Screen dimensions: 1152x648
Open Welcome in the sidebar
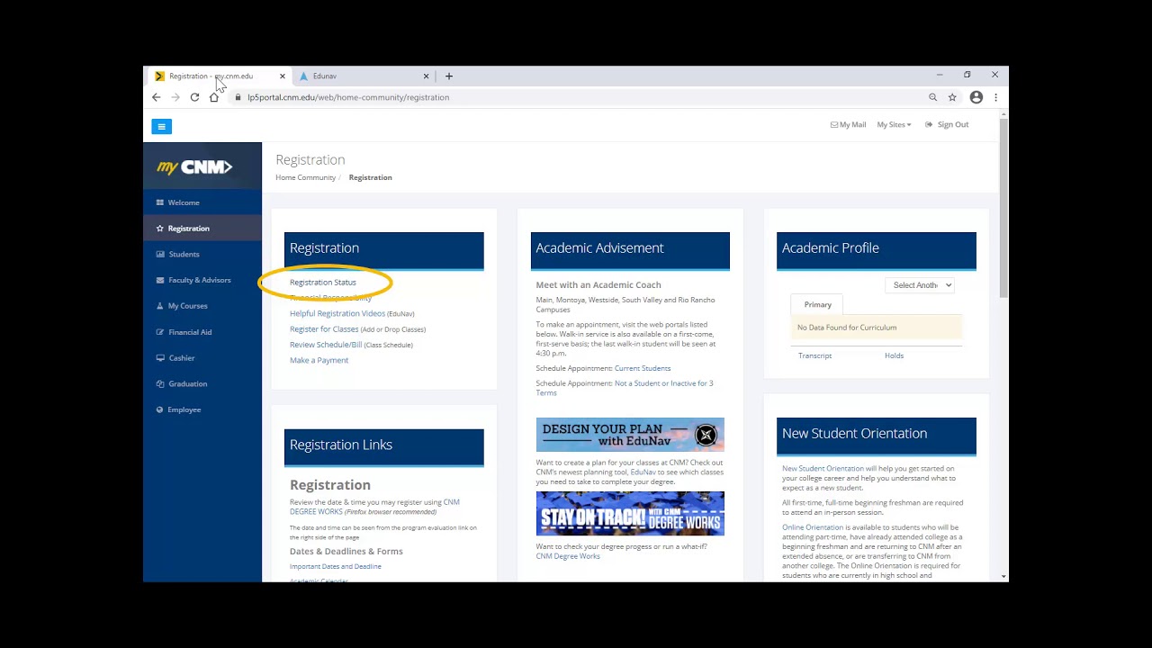[202, 202]
